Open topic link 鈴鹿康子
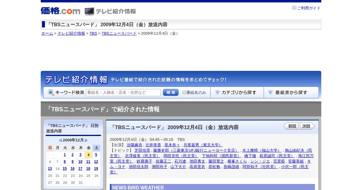 144,161
